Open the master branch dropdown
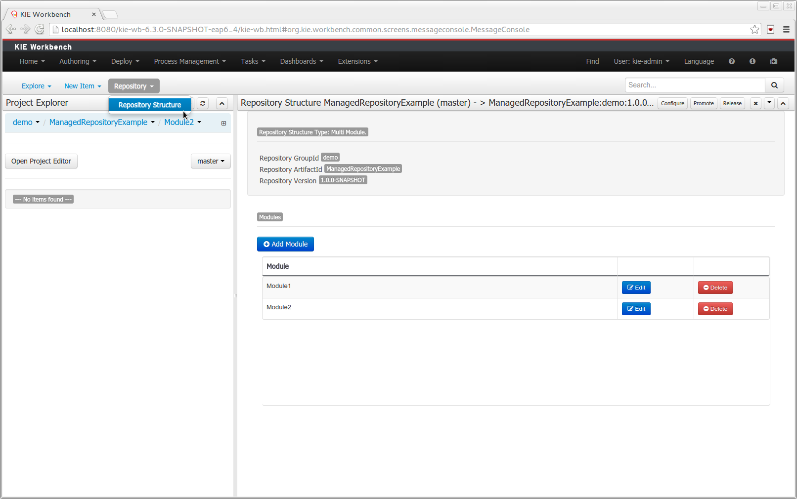797x499 pixels. 211,161
